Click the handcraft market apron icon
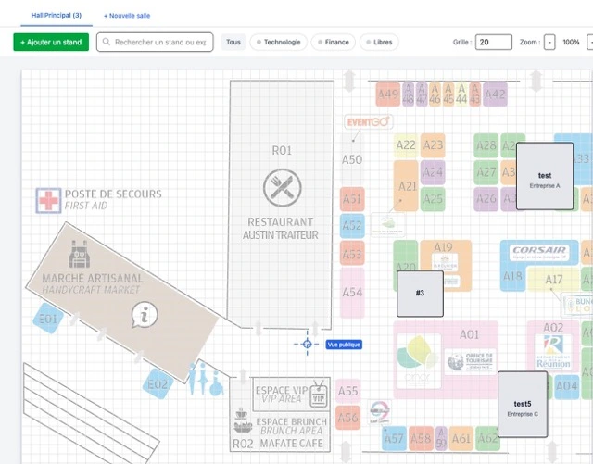 tap(79, 254)
